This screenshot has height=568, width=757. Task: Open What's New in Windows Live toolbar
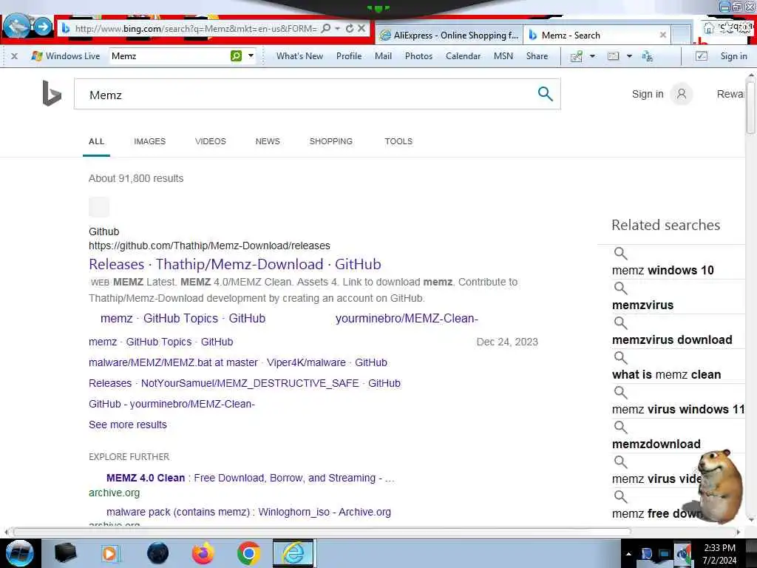[x=299, y=56]
